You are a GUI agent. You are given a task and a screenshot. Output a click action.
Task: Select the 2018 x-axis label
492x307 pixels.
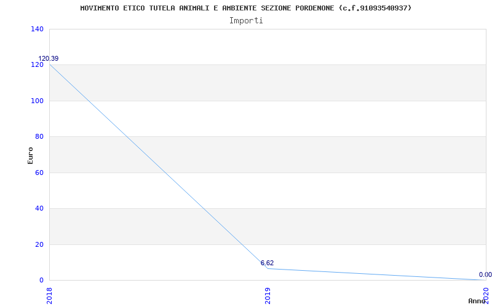coord(50,297)
